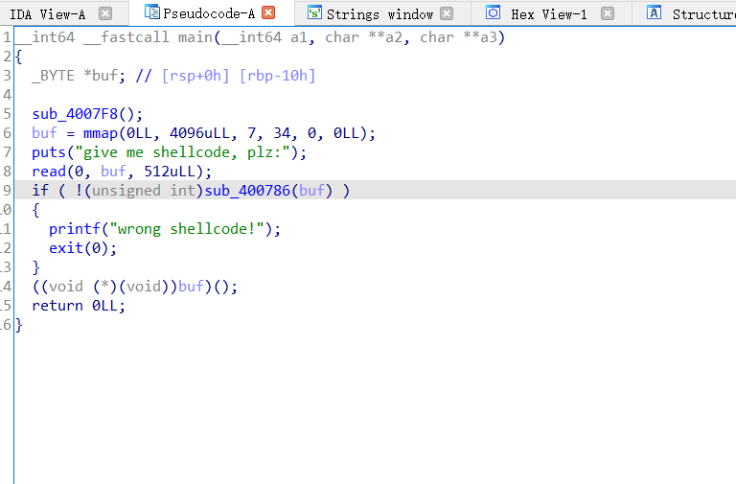This screenshot has height=484, width=736.
Task: Click the __int64 a1 parameter
Action: coord(264,37)
